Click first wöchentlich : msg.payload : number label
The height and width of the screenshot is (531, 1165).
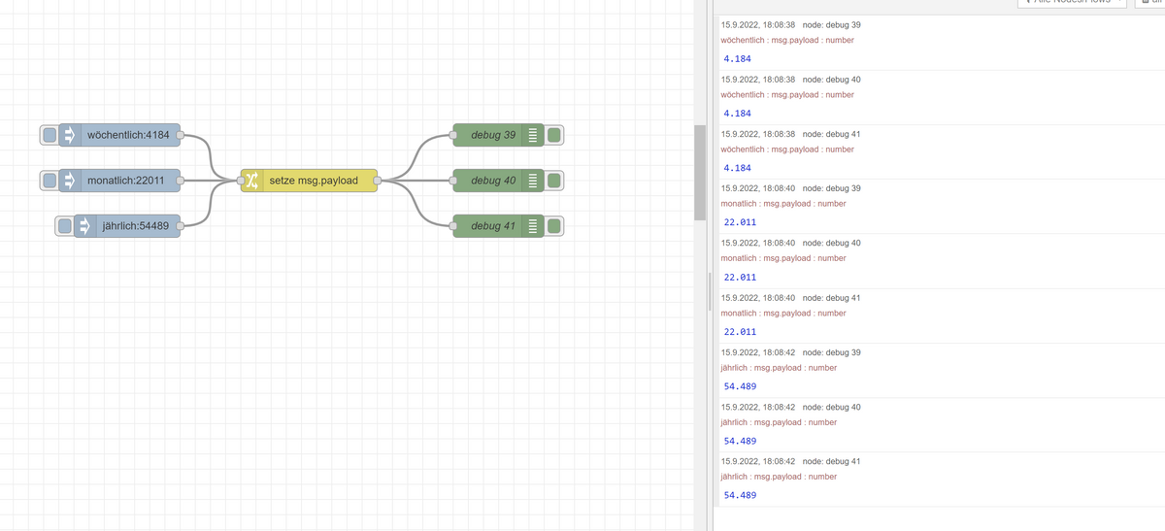(787, 40)
